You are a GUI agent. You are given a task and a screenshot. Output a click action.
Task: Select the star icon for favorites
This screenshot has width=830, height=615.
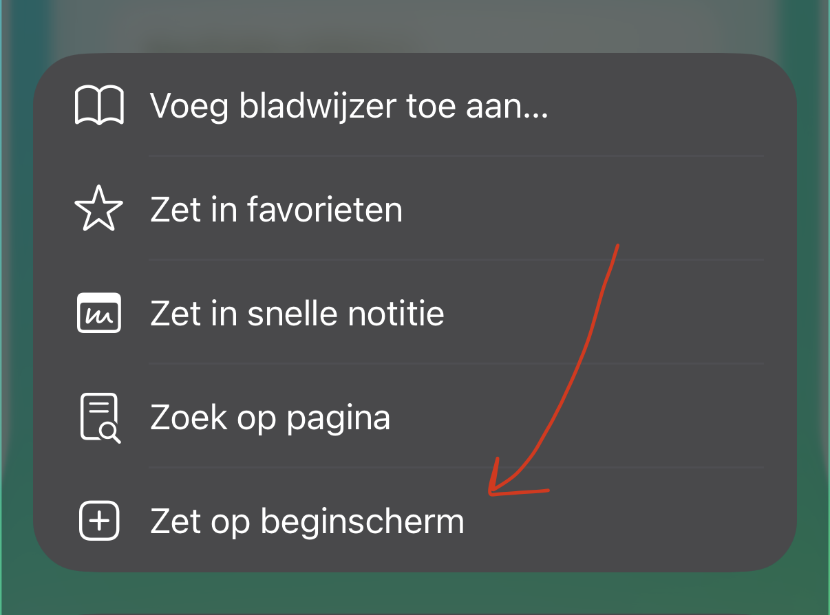[98, 209]
